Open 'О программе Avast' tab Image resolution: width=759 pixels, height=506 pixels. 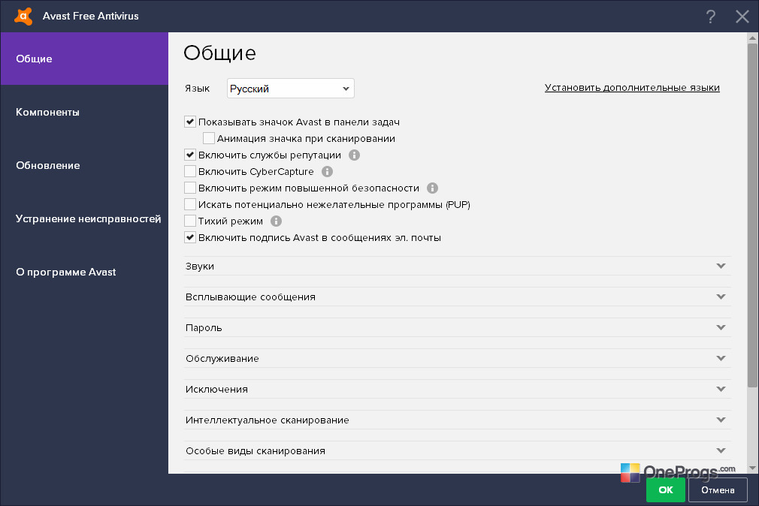[x=84, y=272]
